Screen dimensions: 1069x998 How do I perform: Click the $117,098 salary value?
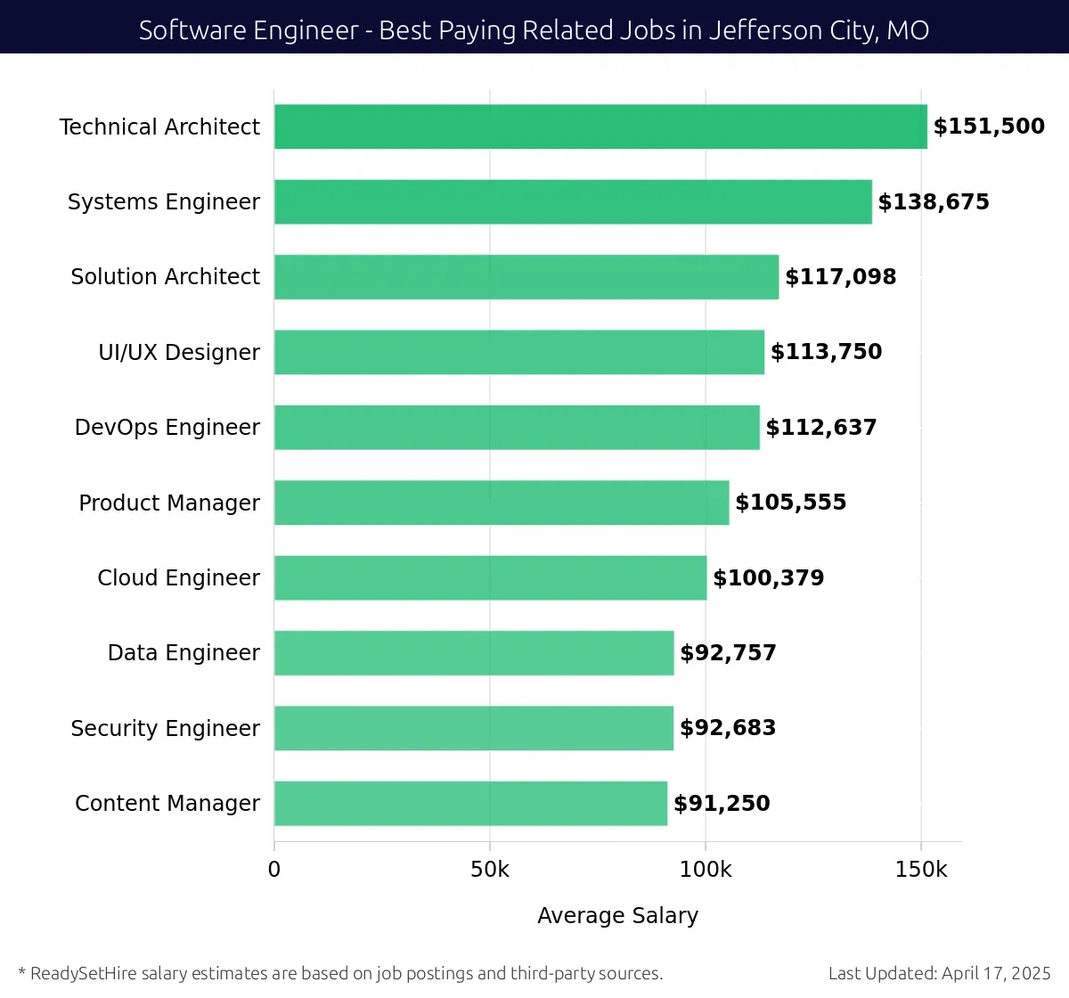(x=841, y=277)
